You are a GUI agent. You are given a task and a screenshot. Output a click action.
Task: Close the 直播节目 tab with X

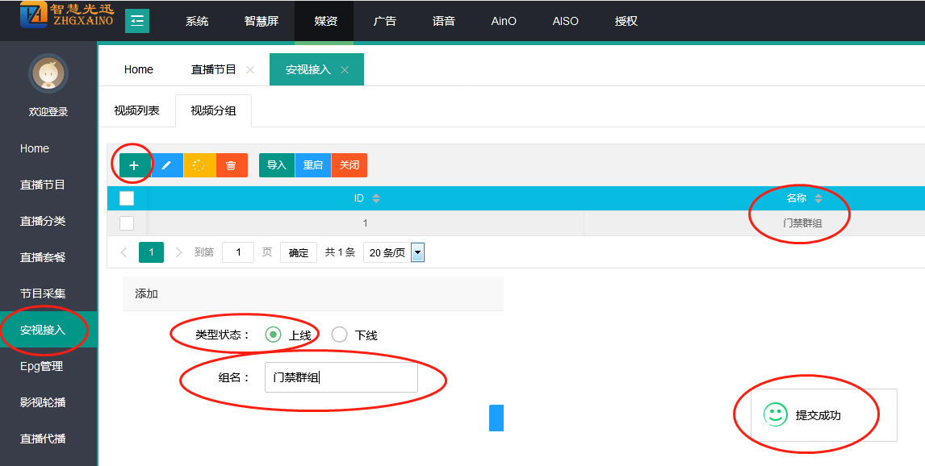250,70
